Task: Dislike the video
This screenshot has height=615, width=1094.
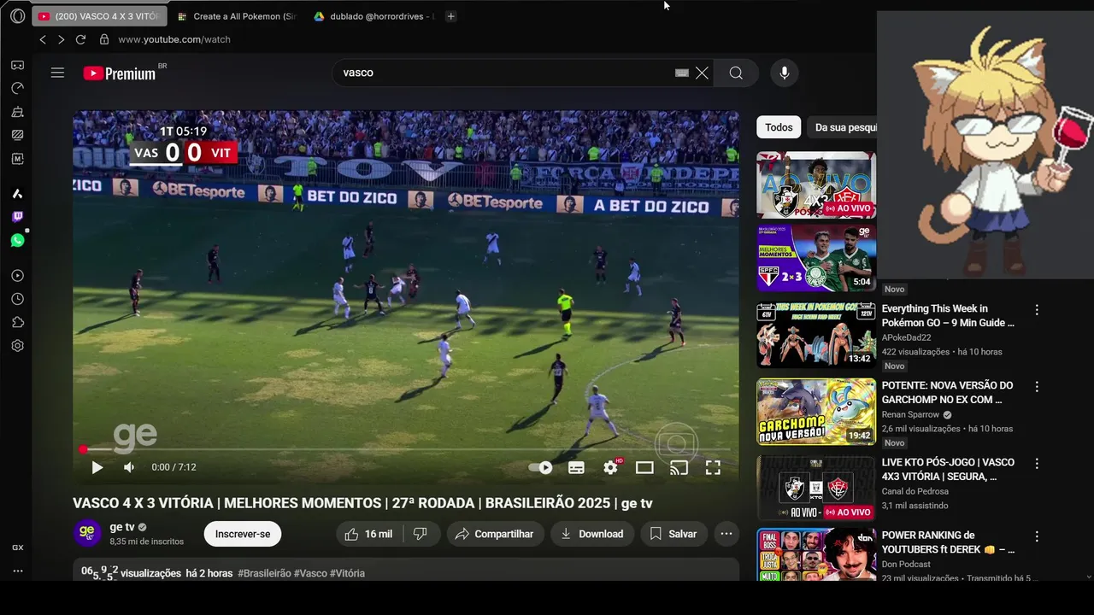Action: [421, 534]
